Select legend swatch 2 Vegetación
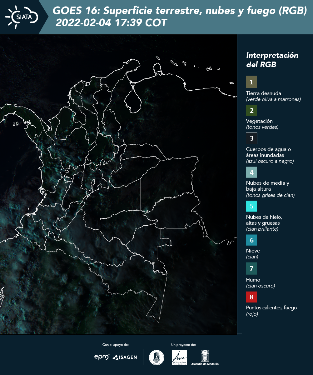This screenshot has height=375, width=313. tap(251, 110)
